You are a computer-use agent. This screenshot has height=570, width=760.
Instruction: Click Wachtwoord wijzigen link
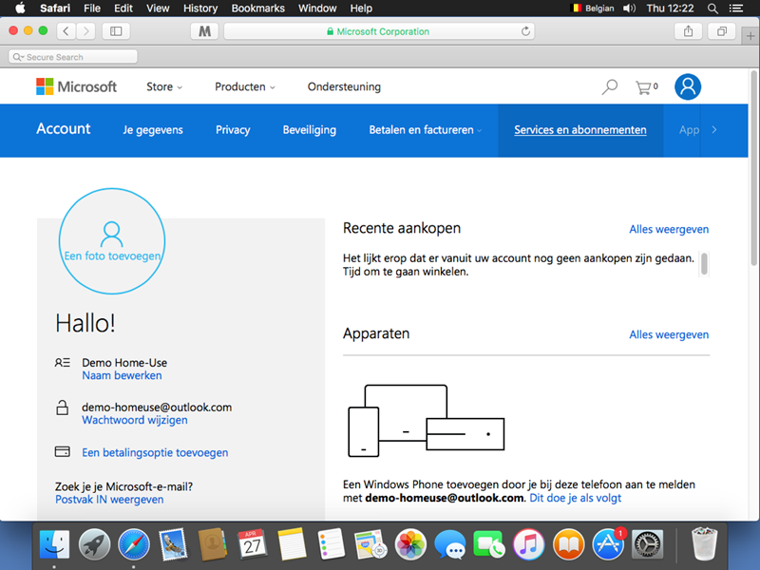[134, 420]
